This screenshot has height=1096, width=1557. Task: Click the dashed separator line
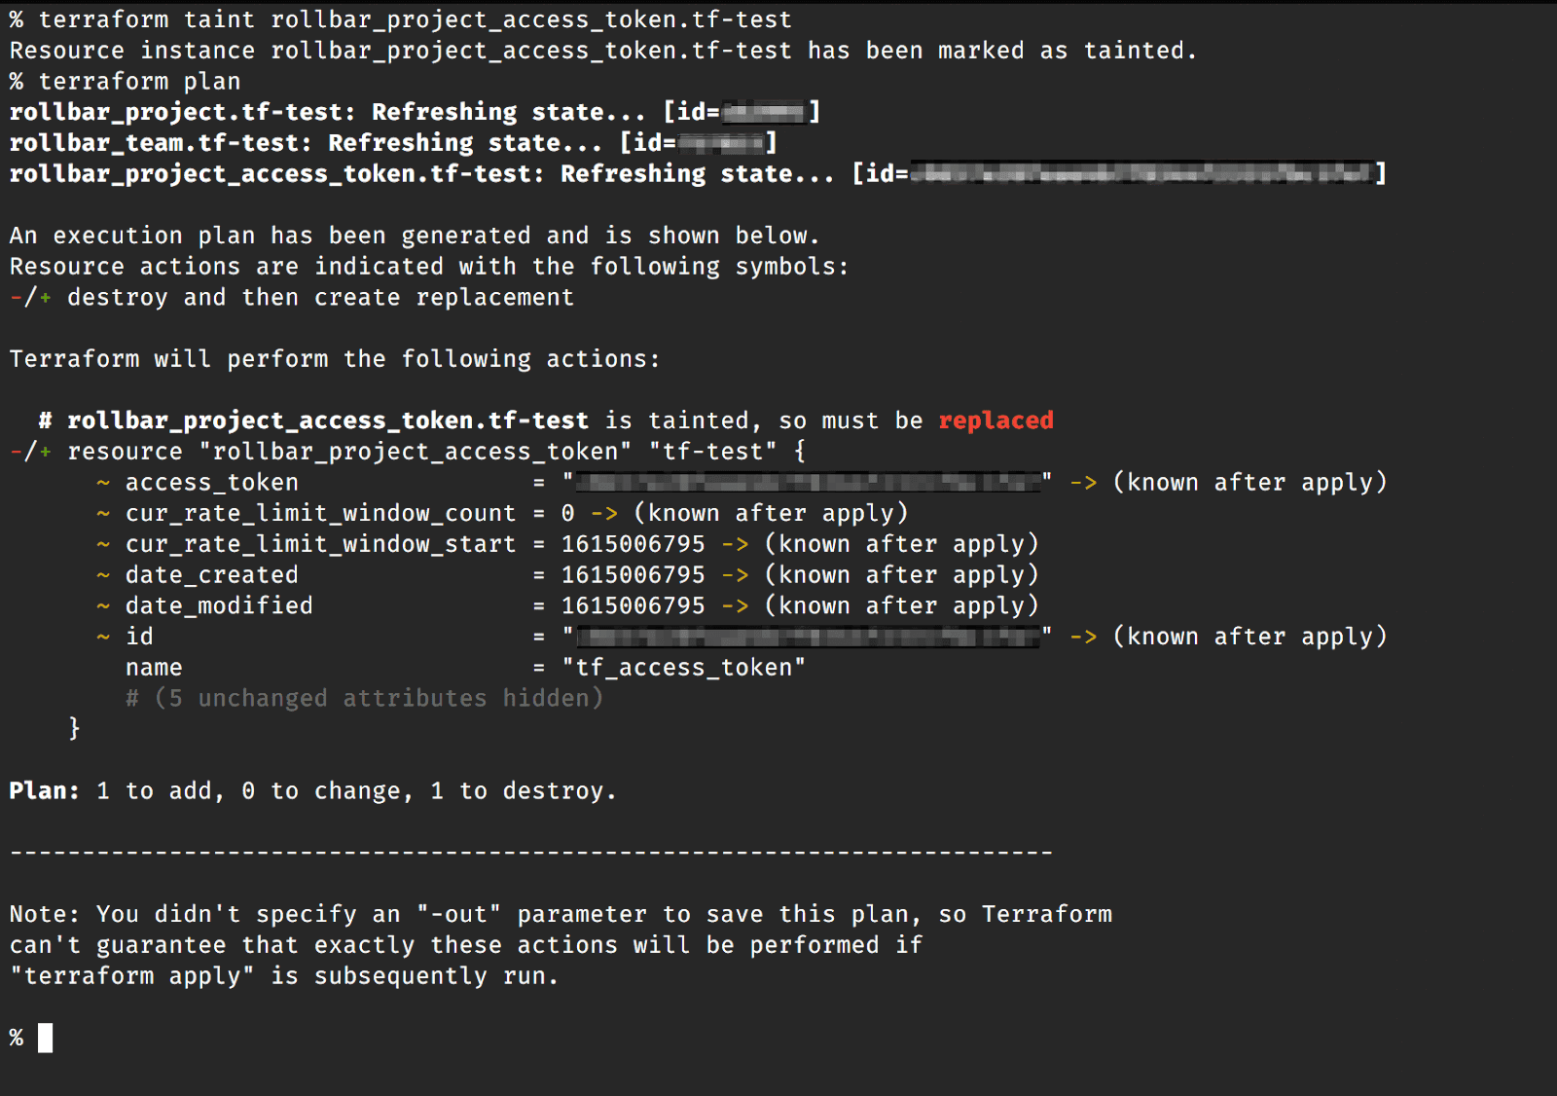pyautogui.click(x=531, y=853)
